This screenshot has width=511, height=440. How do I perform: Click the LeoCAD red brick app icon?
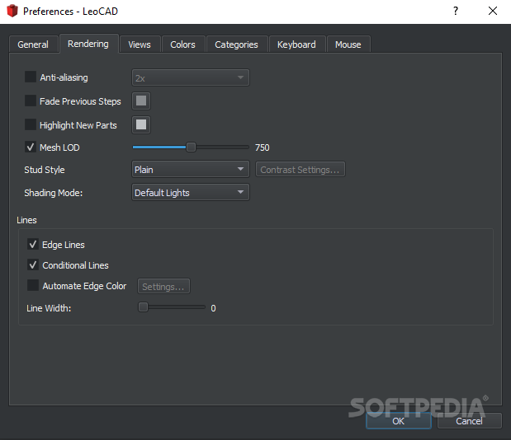[x=12, y=11]
